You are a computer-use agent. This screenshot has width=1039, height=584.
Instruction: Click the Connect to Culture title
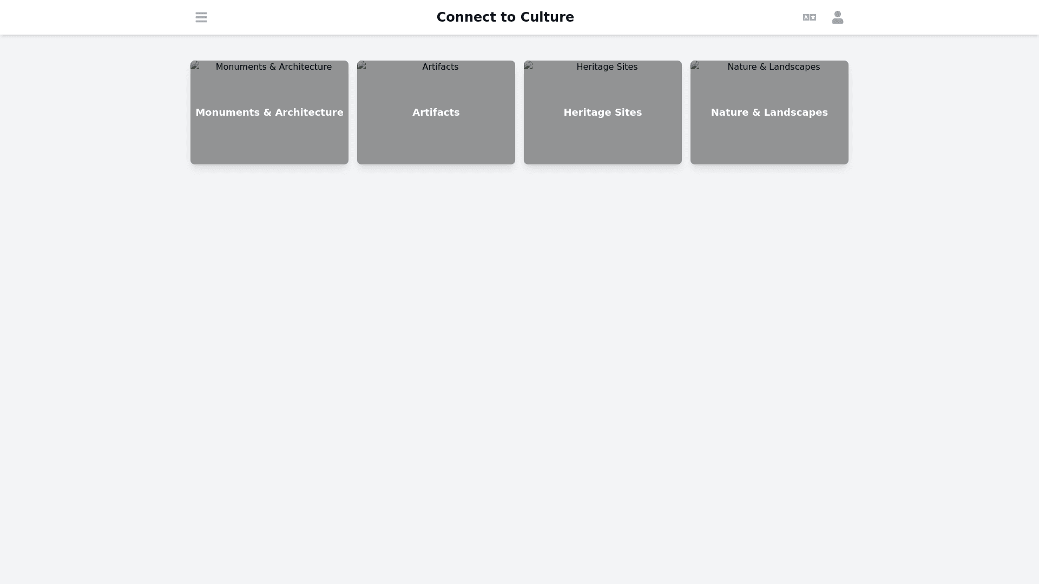[x=505, y=17]
